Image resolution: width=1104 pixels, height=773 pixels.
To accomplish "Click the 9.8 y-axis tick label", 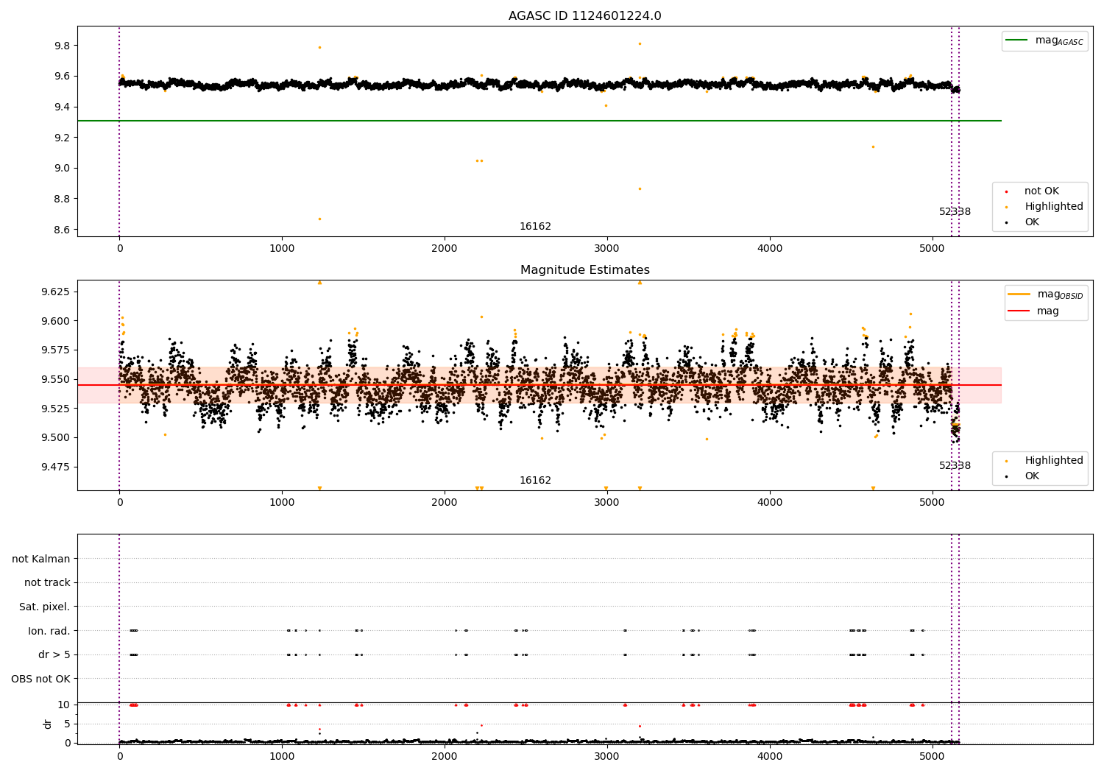I will [63, 46].
